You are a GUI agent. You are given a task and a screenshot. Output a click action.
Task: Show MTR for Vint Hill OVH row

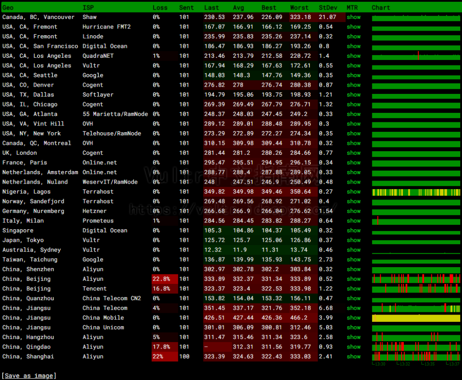[354, 124]
